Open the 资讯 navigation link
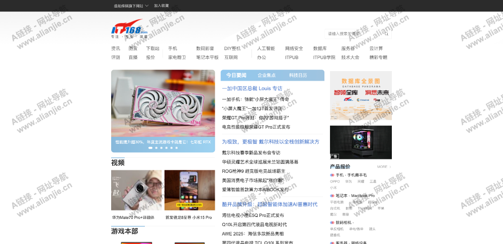The image size is (503, 244). click(116, 49)
